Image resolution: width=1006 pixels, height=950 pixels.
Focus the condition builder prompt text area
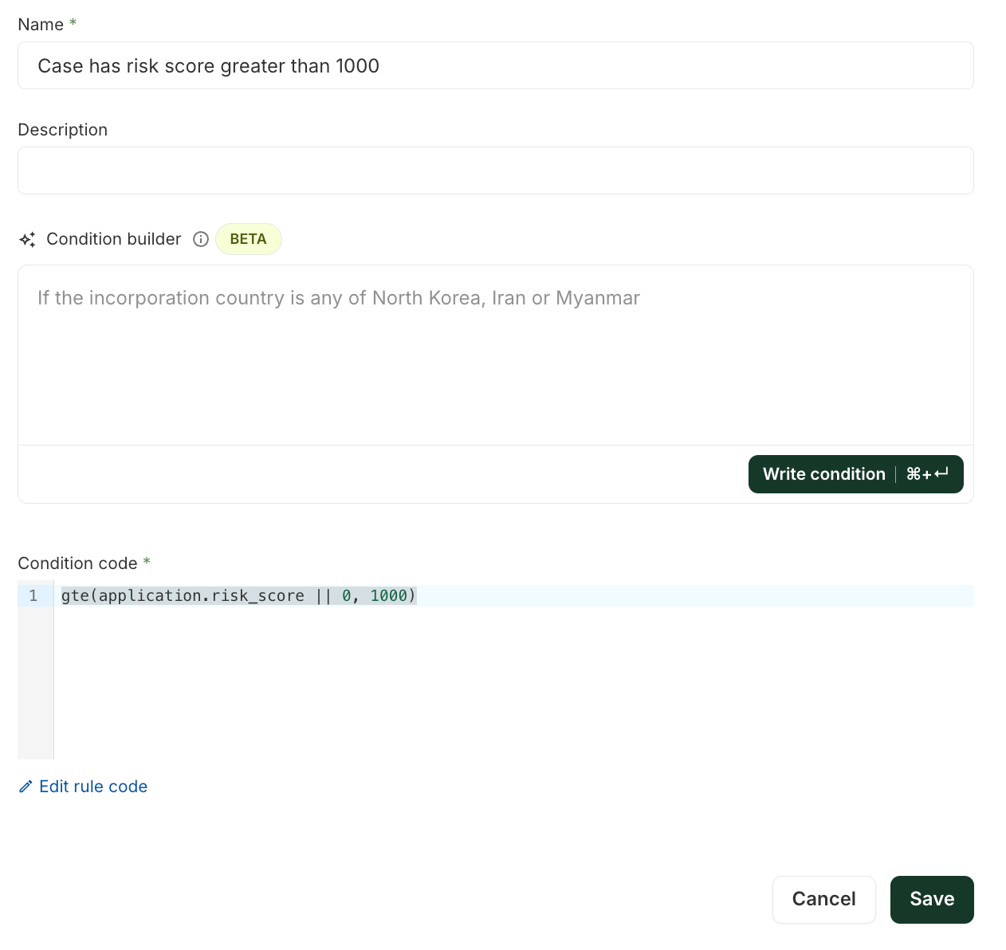[x=495, y=355]
